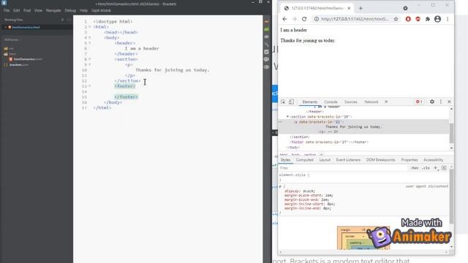
Task: Collapse the p tag fold arrow on line 9
Action: pyautogui.click(x=89, y=64)
